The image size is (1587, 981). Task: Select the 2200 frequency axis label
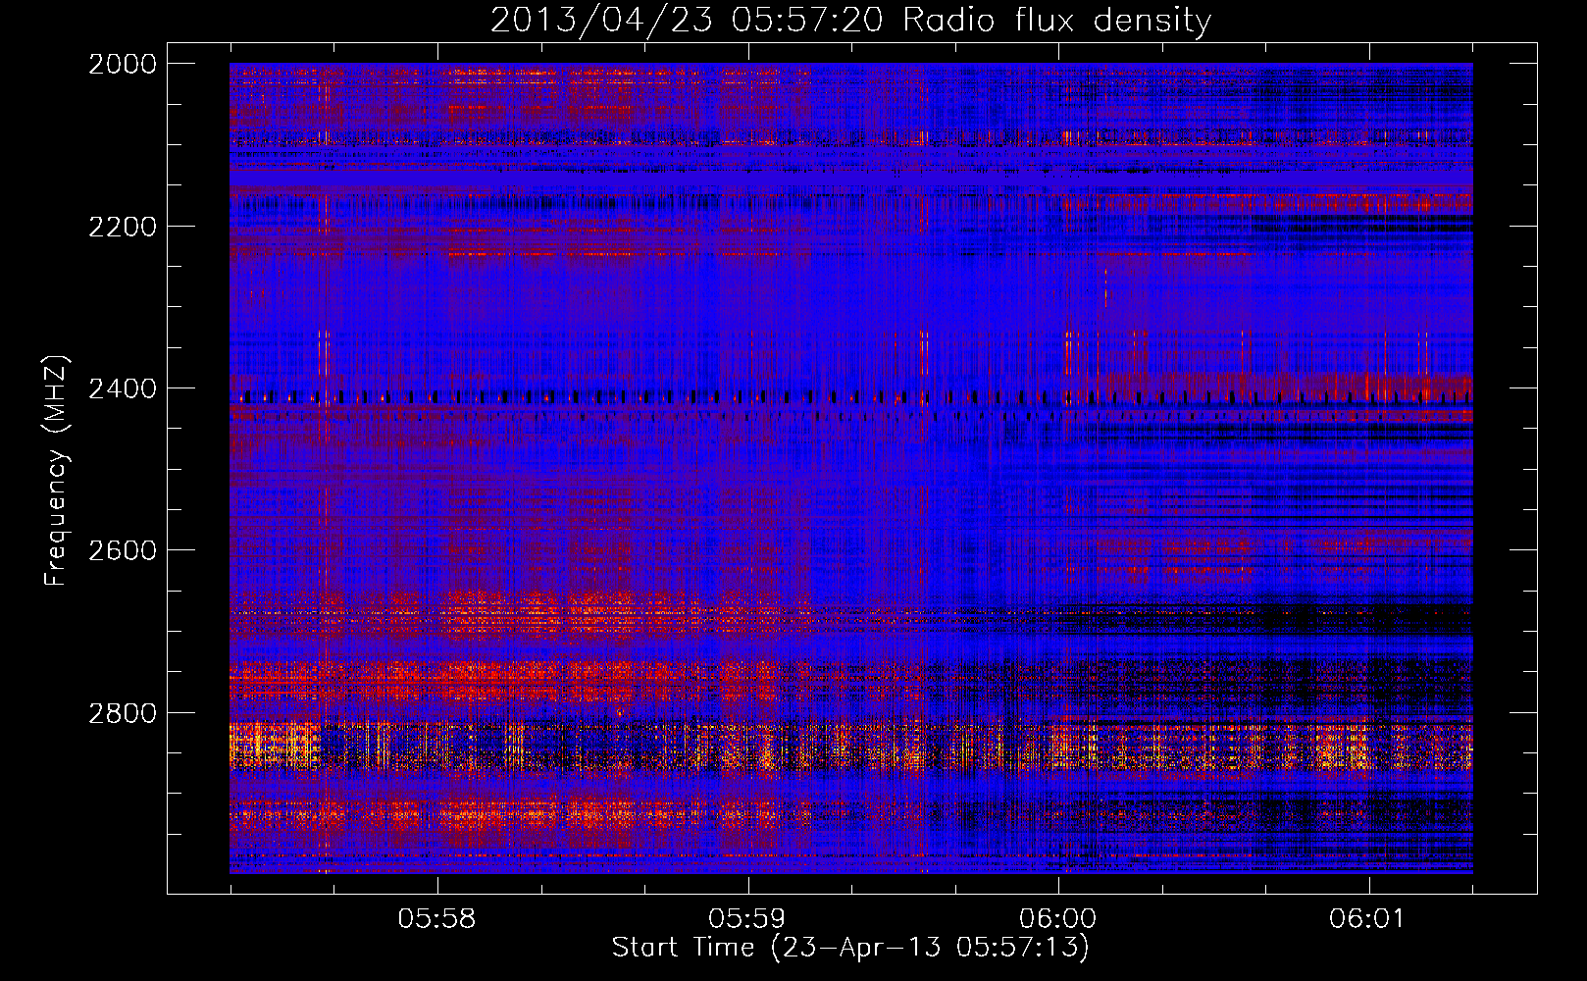point(123,227)
